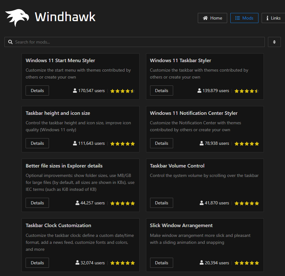
Task: Click the Windhawk title text
Action: coord(65,17)
